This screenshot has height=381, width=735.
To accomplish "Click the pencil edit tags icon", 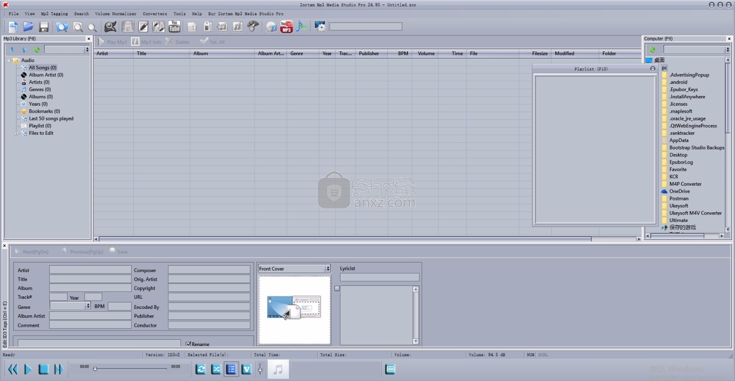I will tap(143, 27).
